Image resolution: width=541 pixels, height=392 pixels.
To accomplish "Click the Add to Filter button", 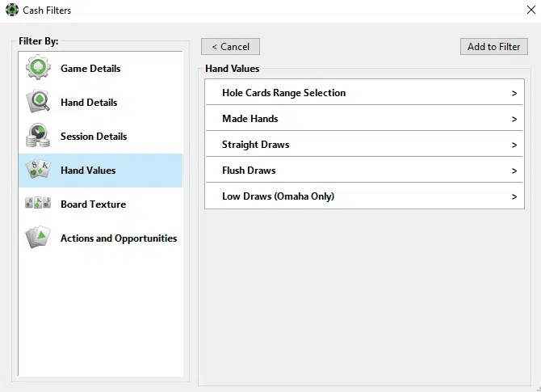I will point(493,47).
